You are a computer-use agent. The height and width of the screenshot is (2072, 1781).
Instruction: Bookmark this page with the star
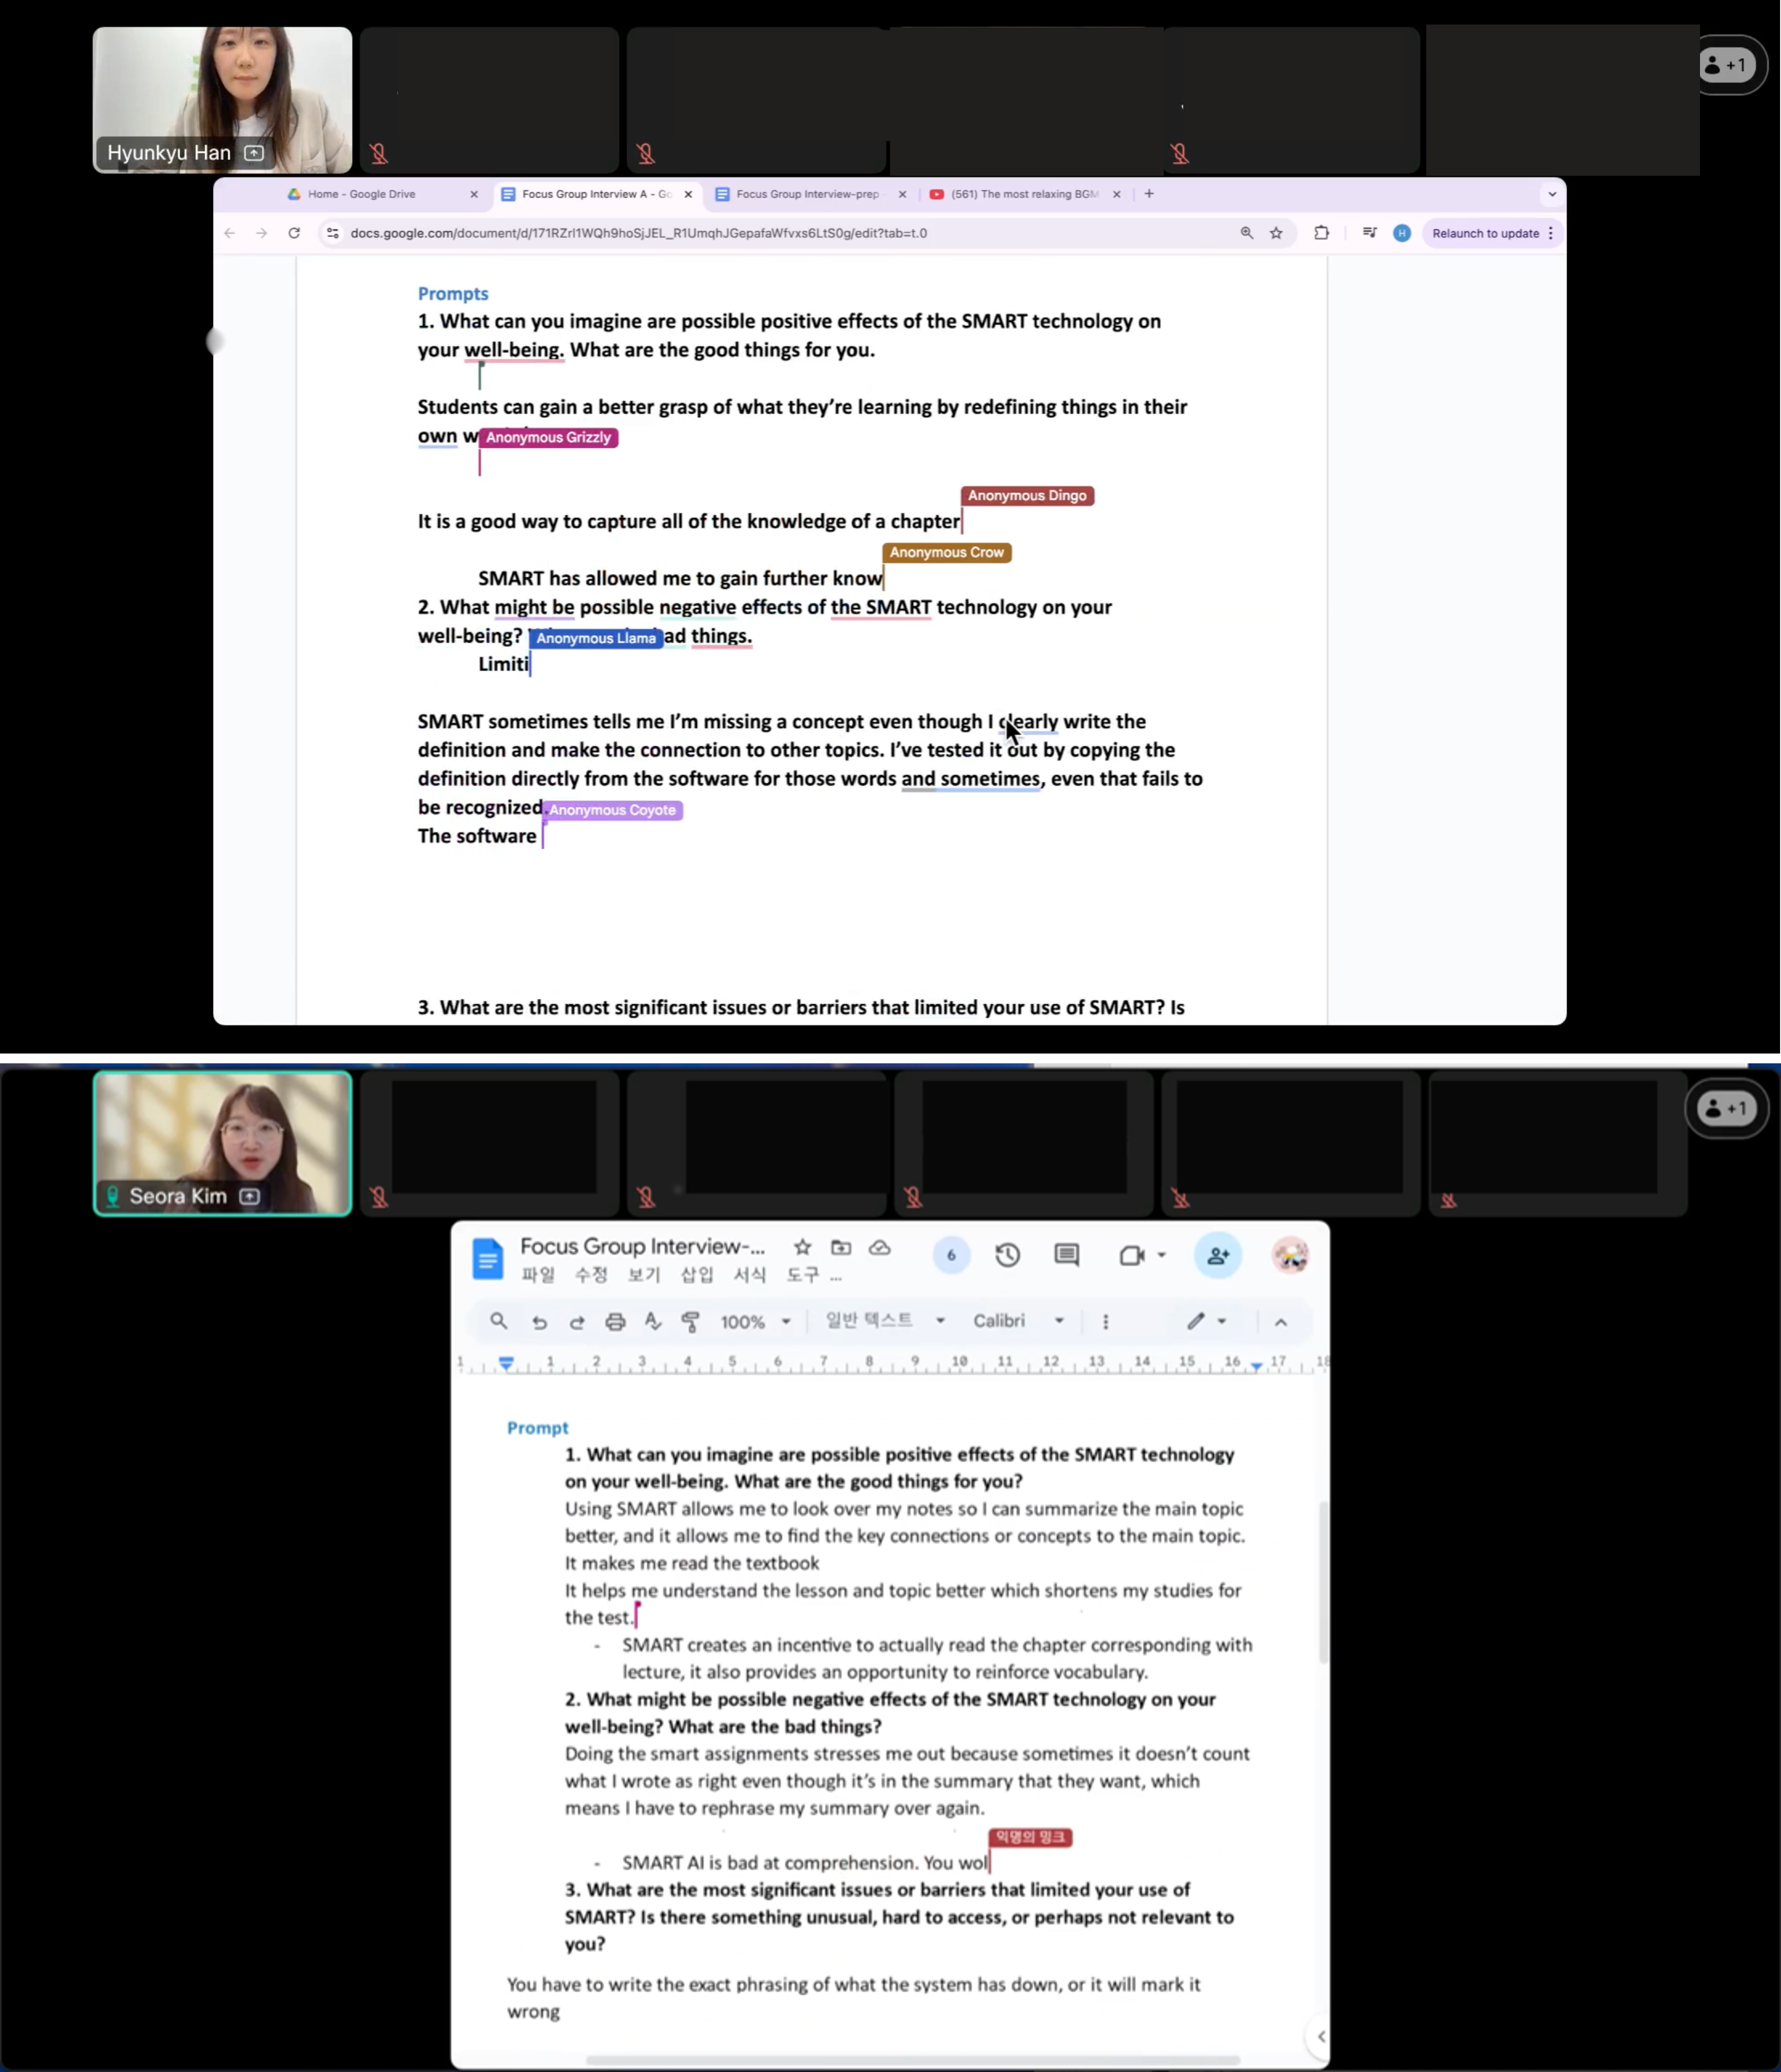tap(1276, 233)
